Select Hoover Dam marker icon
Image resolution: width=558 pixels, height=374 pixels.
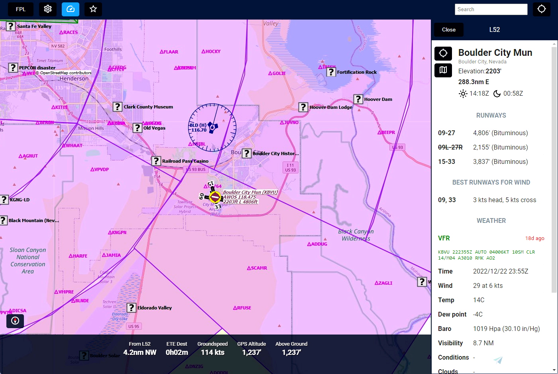(358, 99)
